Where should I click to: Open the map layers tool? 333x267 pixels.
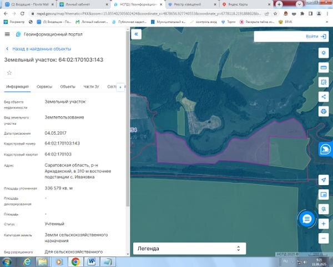point(324,53)
